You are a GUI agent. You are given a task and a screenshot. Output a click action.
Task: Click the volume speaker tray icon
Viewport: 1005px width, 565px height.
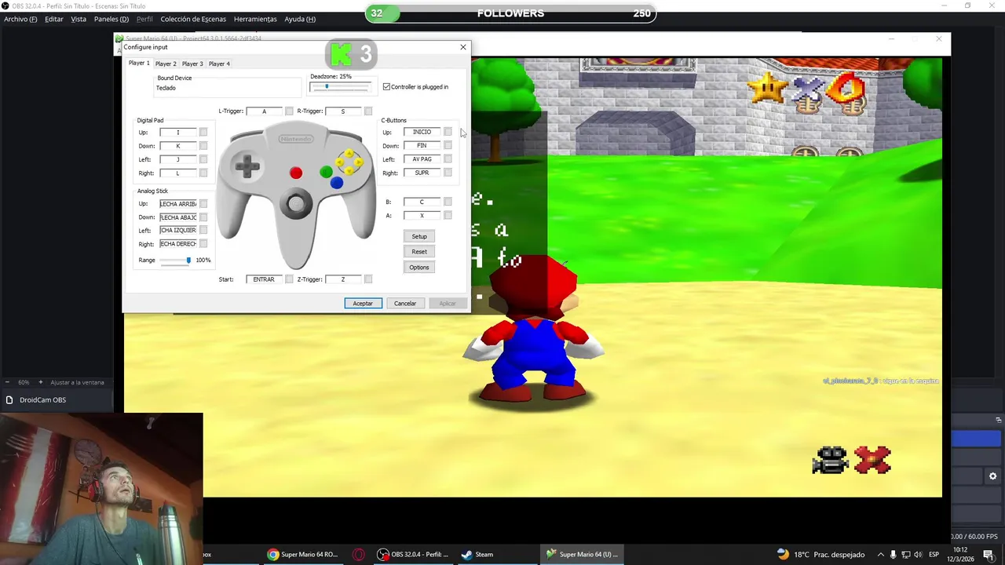pos(918,554)
